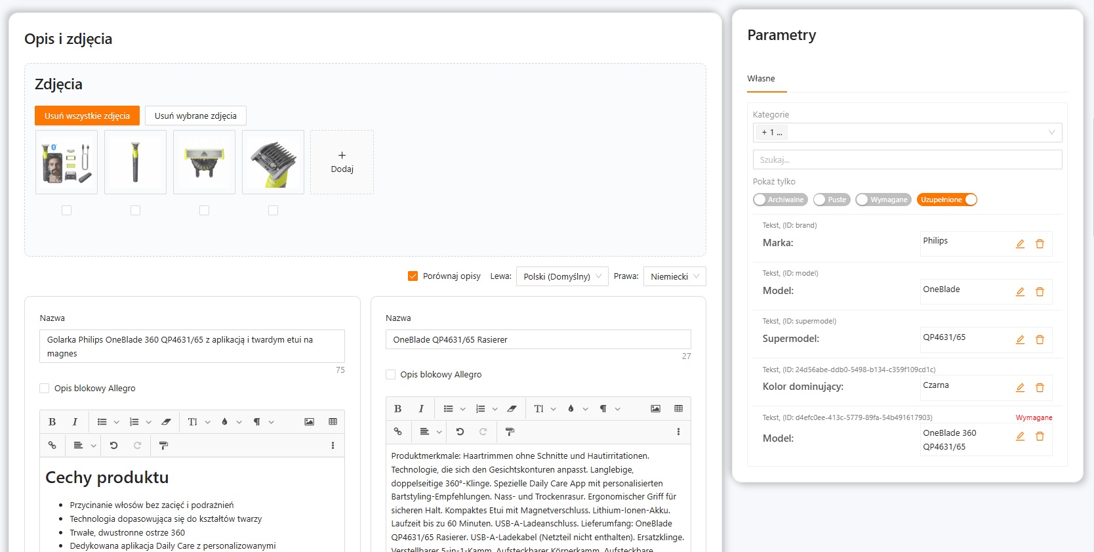Click Bold in the Polish description editor
This screenshot has width=1094, height=552.
(52, 422)
